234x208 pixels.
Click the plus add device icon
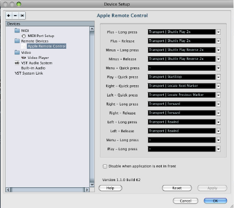8,16
